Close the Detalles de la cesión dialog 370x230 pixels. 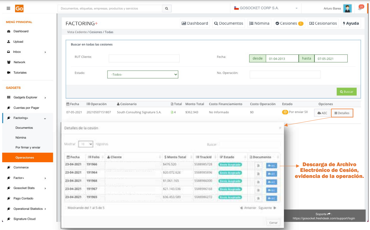click(280, 128)
